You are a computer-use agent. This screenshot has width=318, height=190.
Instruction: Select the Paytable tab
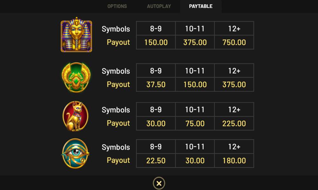[x=201, y=6]
